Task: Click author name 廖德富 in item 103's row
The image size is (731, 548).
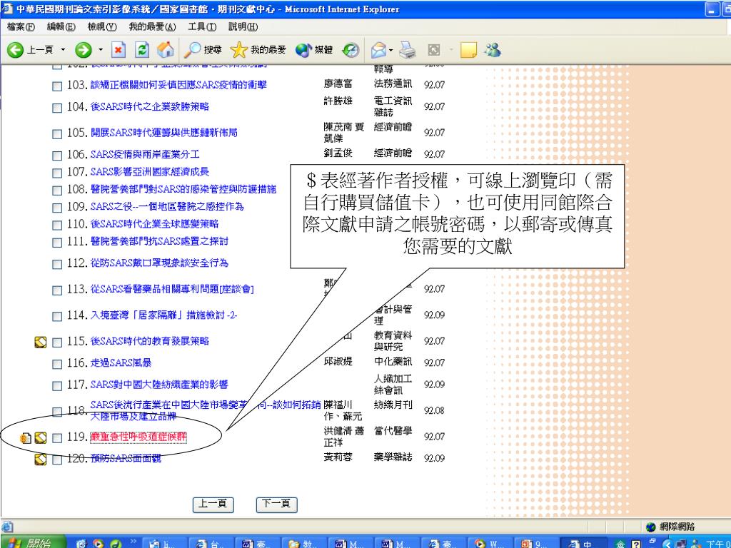Action: click(338, 83)
